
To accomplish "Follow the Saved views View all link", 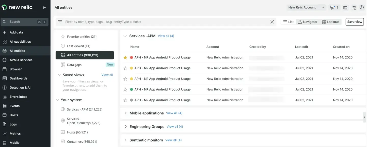I will 107,75.
